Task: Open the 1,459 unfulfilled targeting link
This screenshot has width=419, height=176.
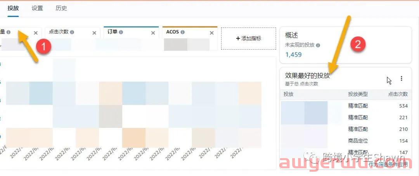Action: (293, 55)
